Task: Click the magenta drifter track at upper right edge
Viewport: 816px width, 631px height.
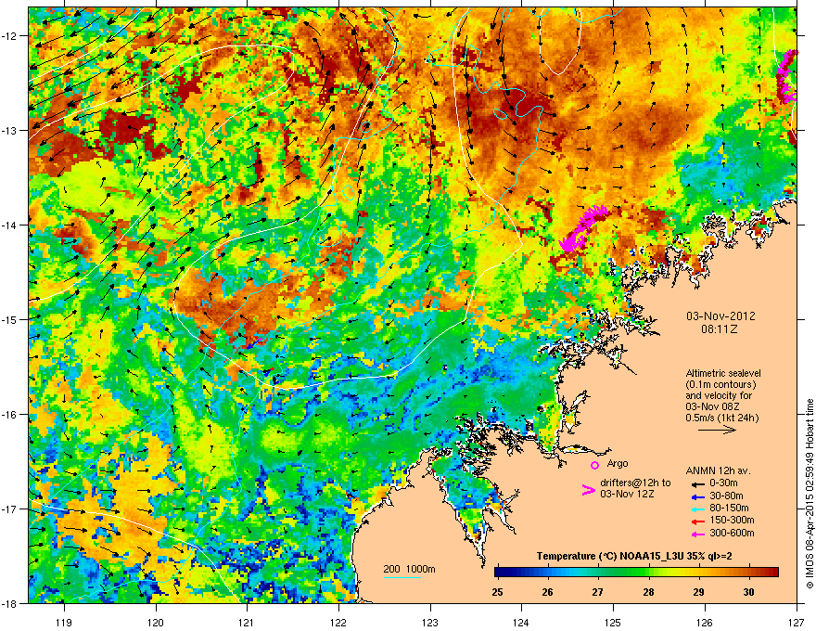Action: click(787, 75)
